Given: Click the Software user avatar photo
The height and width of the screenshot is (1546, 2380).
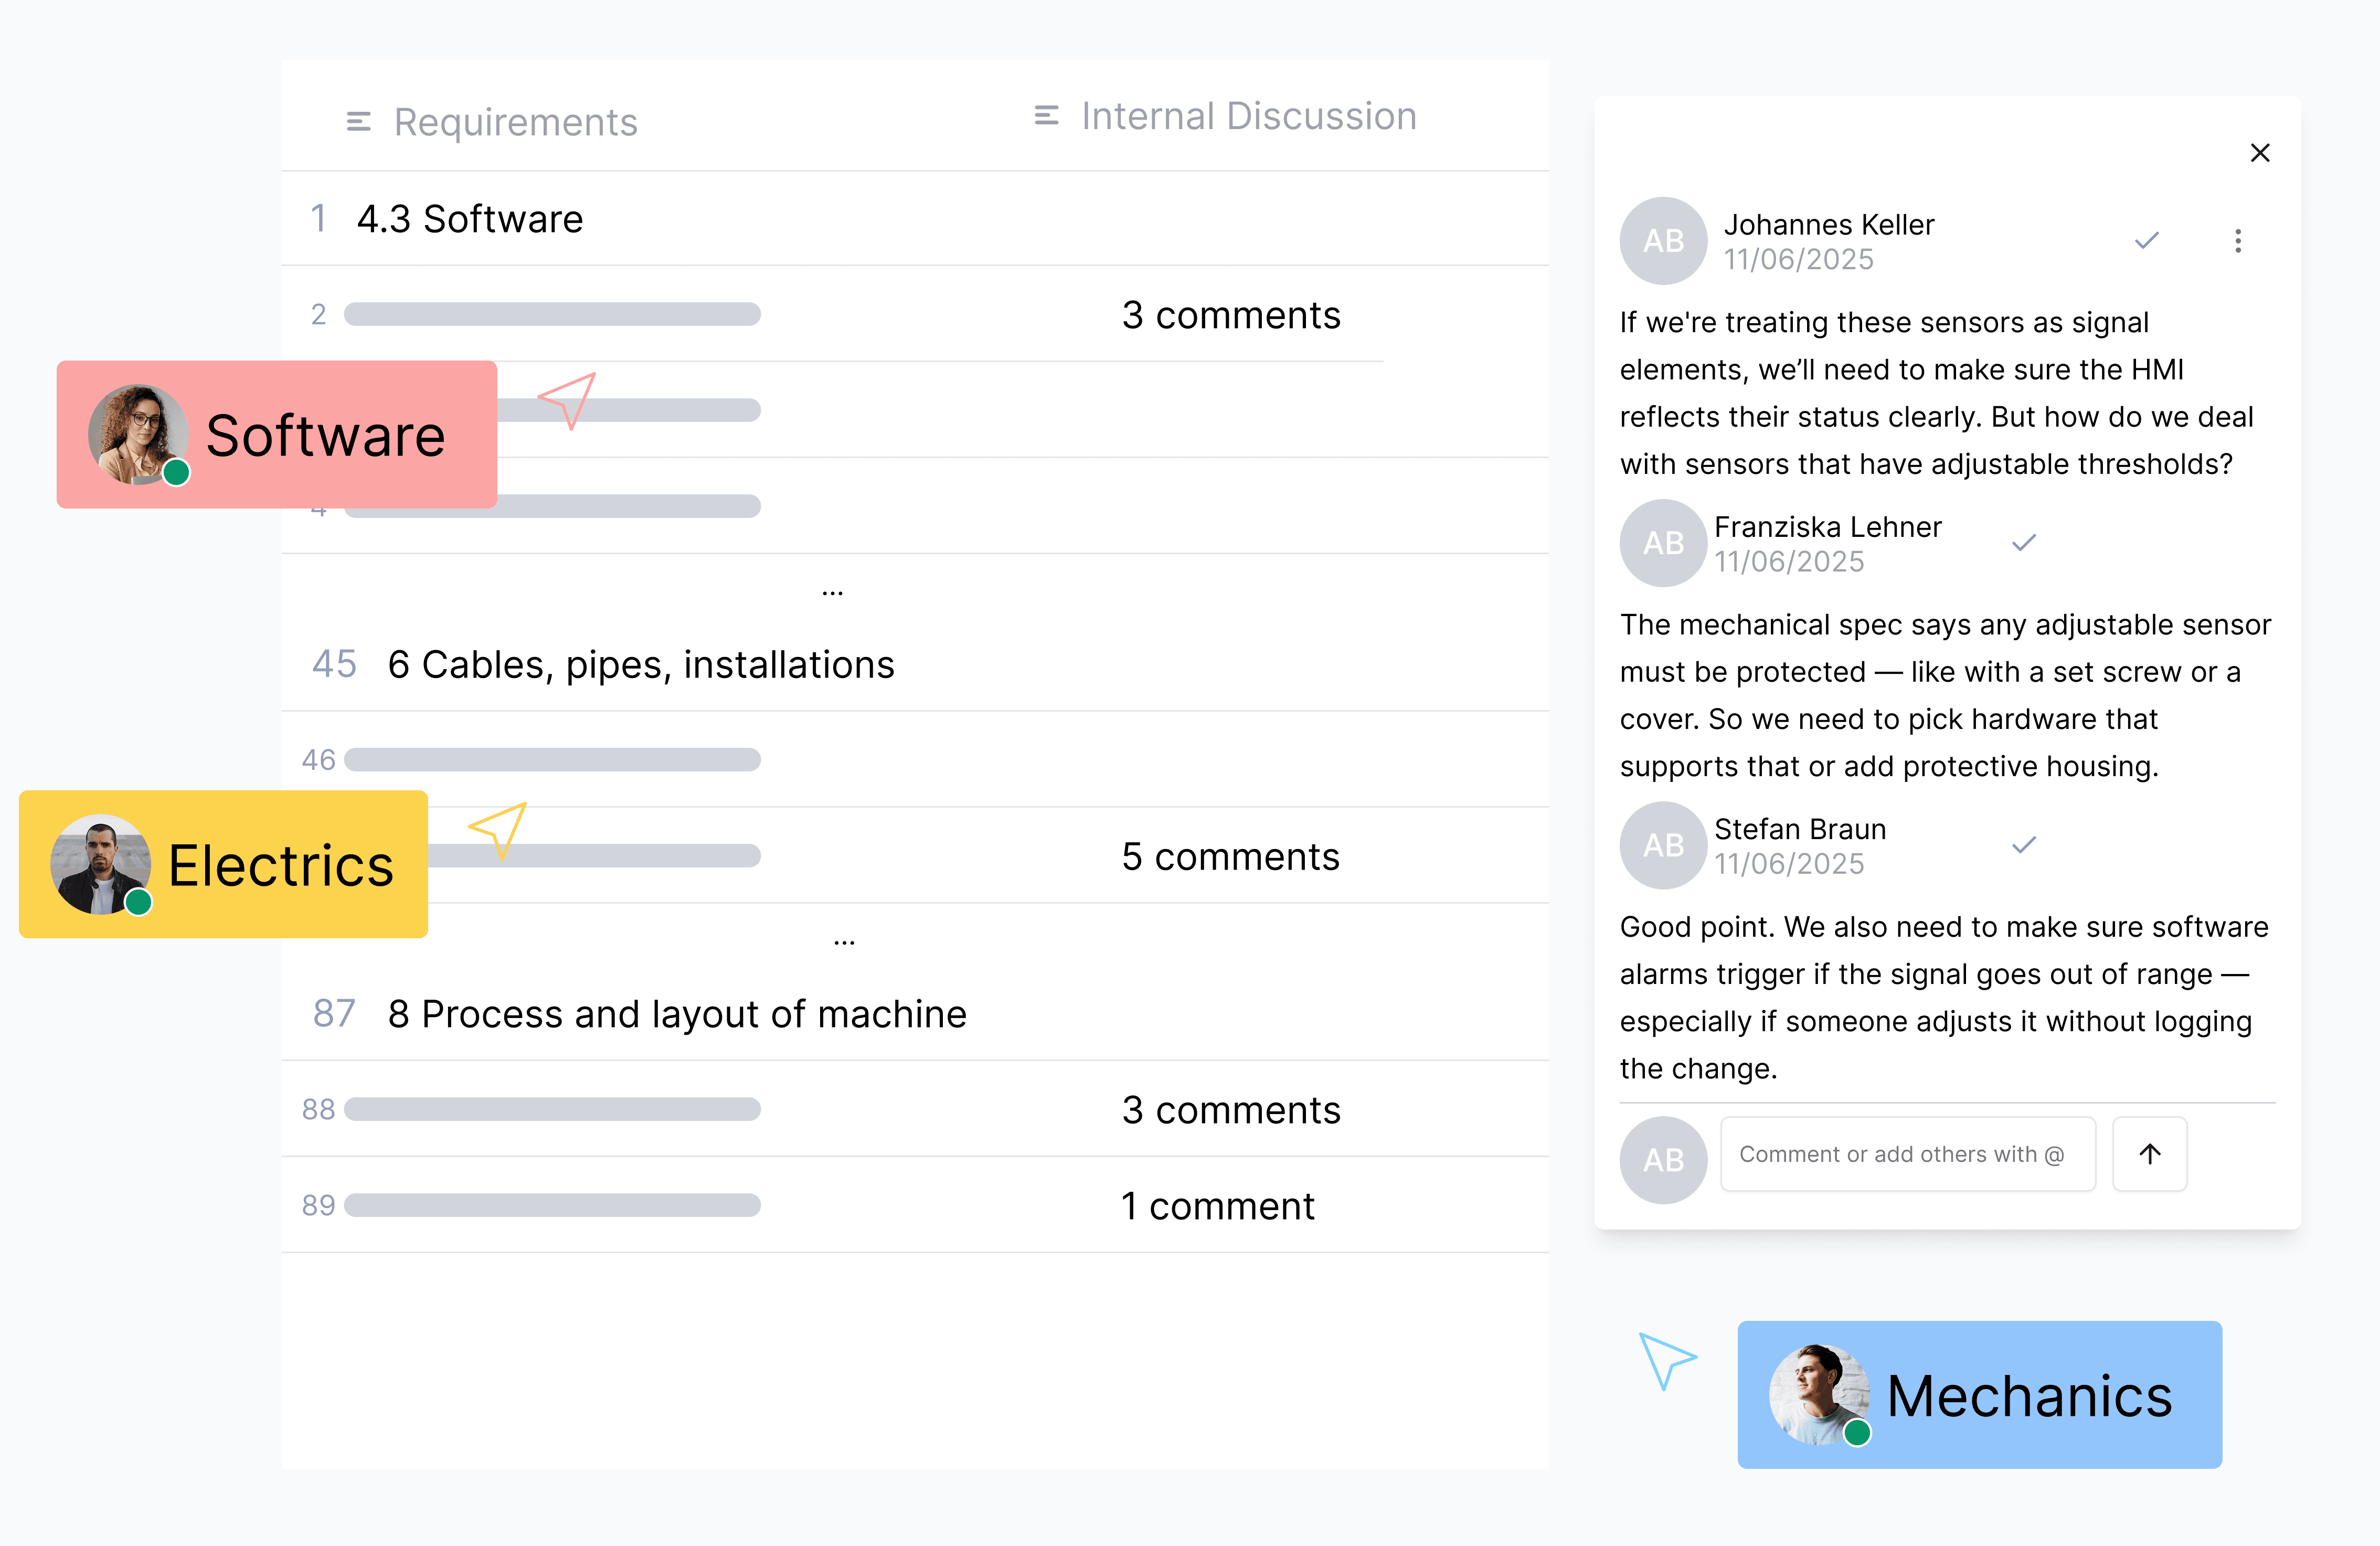Looking at the screenshot, I should pos(137,434).
